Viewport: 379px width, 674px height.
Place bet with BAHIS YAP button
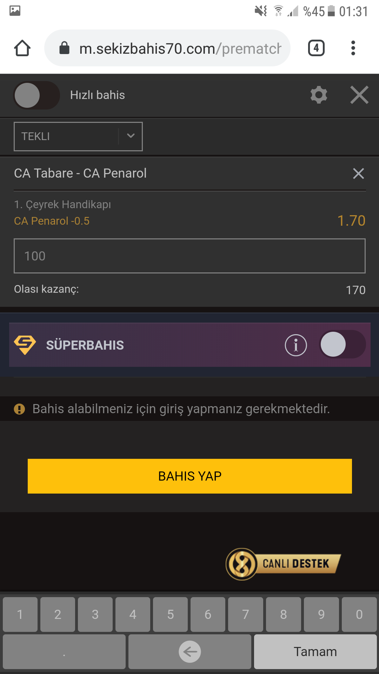tap(190, 476)
